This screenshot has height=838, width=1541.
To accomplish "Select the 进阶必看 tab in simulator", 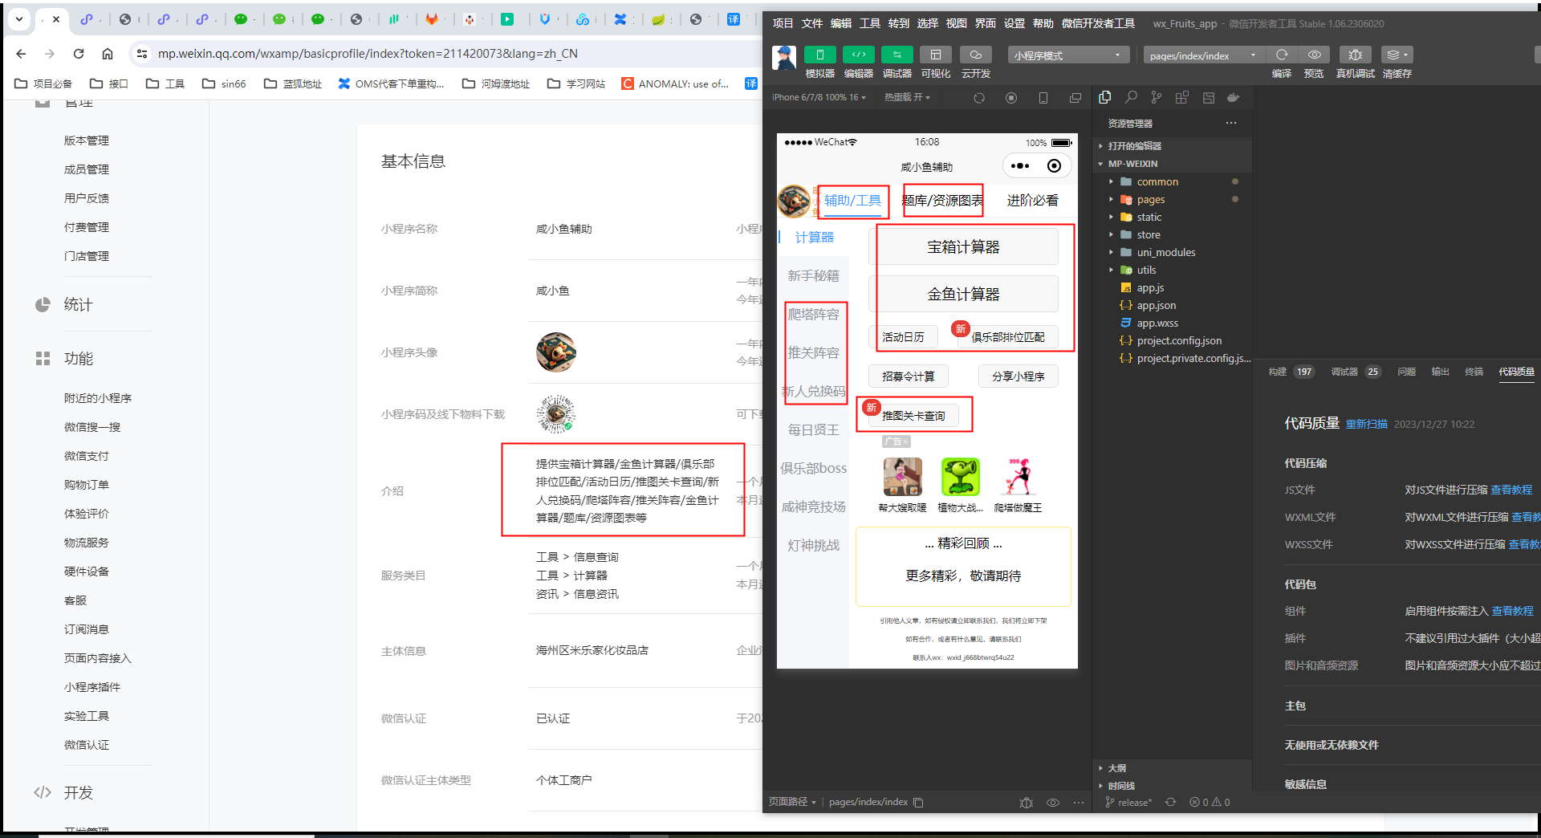I will click(x=1032, y=201).
